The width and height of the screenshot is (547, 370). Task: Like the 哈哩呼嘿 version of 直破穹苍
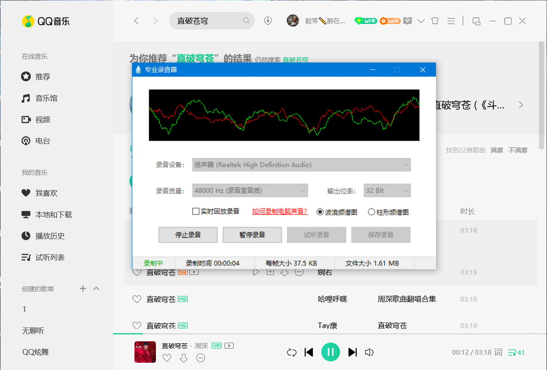[x=137, y=299]
